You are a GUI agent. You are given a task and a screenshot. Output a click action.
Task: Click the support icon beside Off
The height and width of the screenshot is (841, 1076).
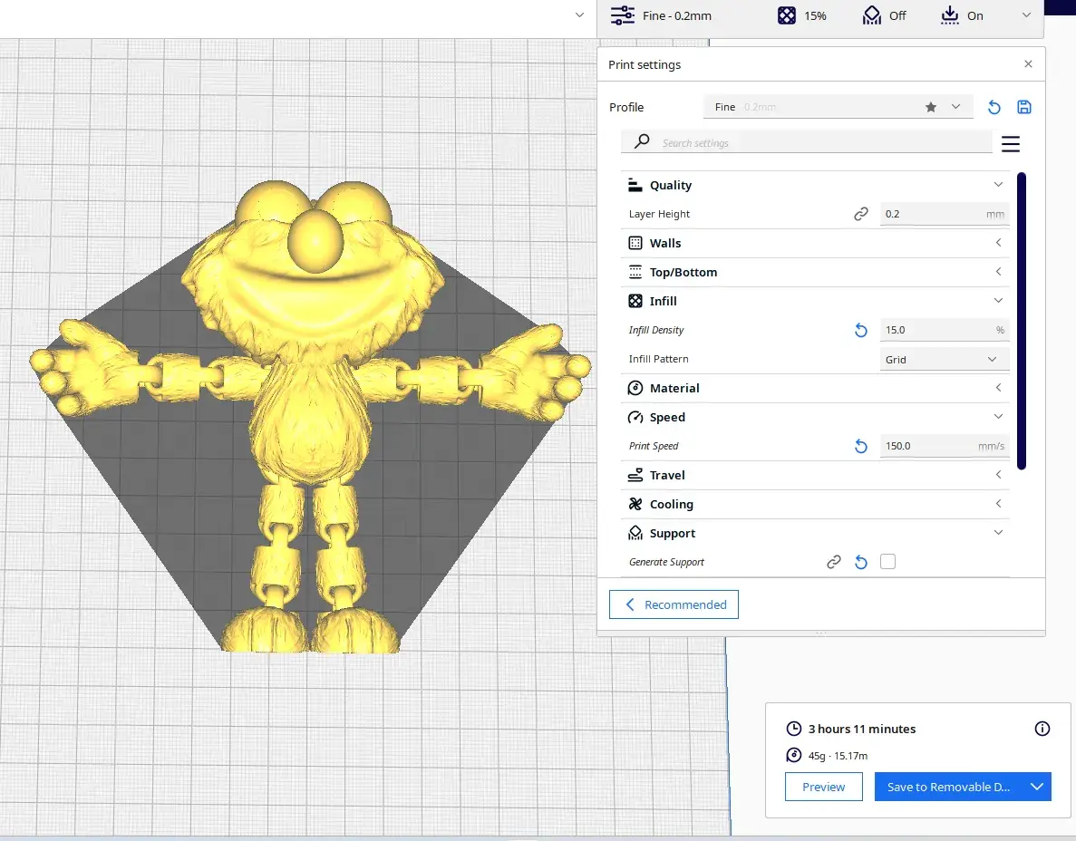871,15
